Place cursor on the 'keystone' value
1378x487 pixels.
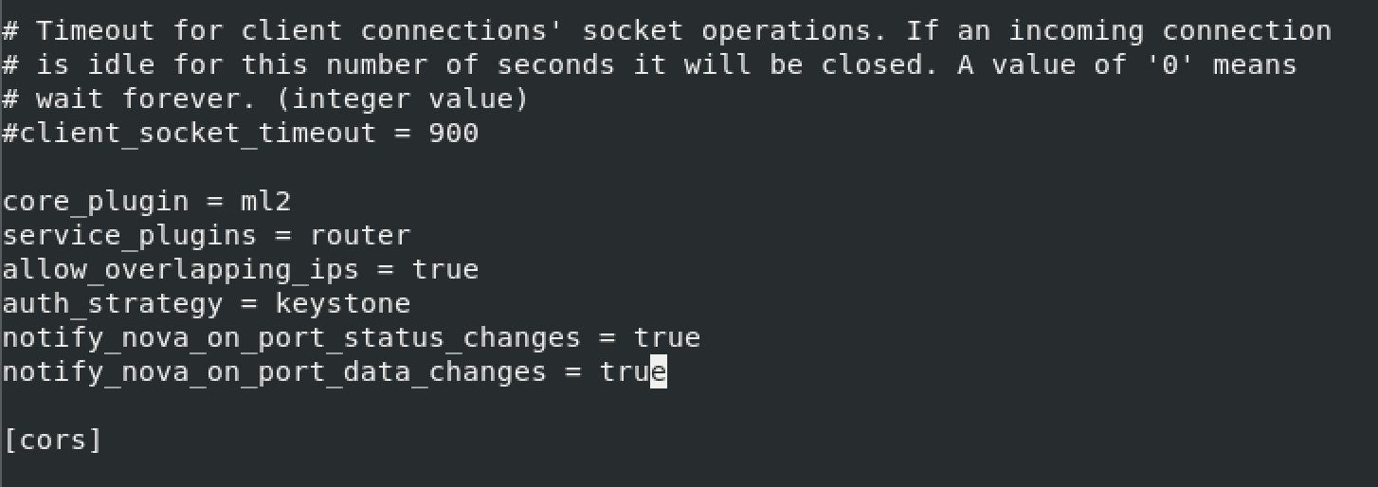coord(343,304)
